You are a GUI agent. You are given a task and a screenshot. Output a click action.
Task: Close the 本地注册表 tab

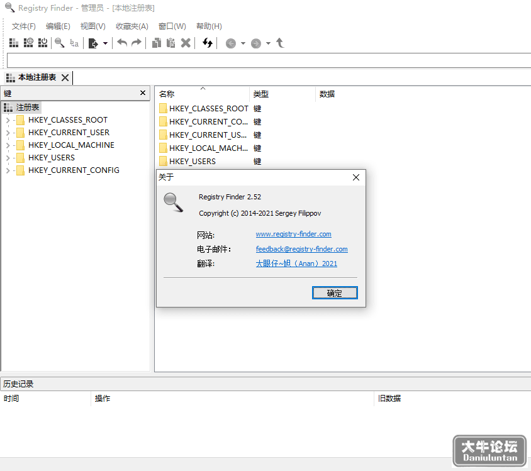point(65,78)
